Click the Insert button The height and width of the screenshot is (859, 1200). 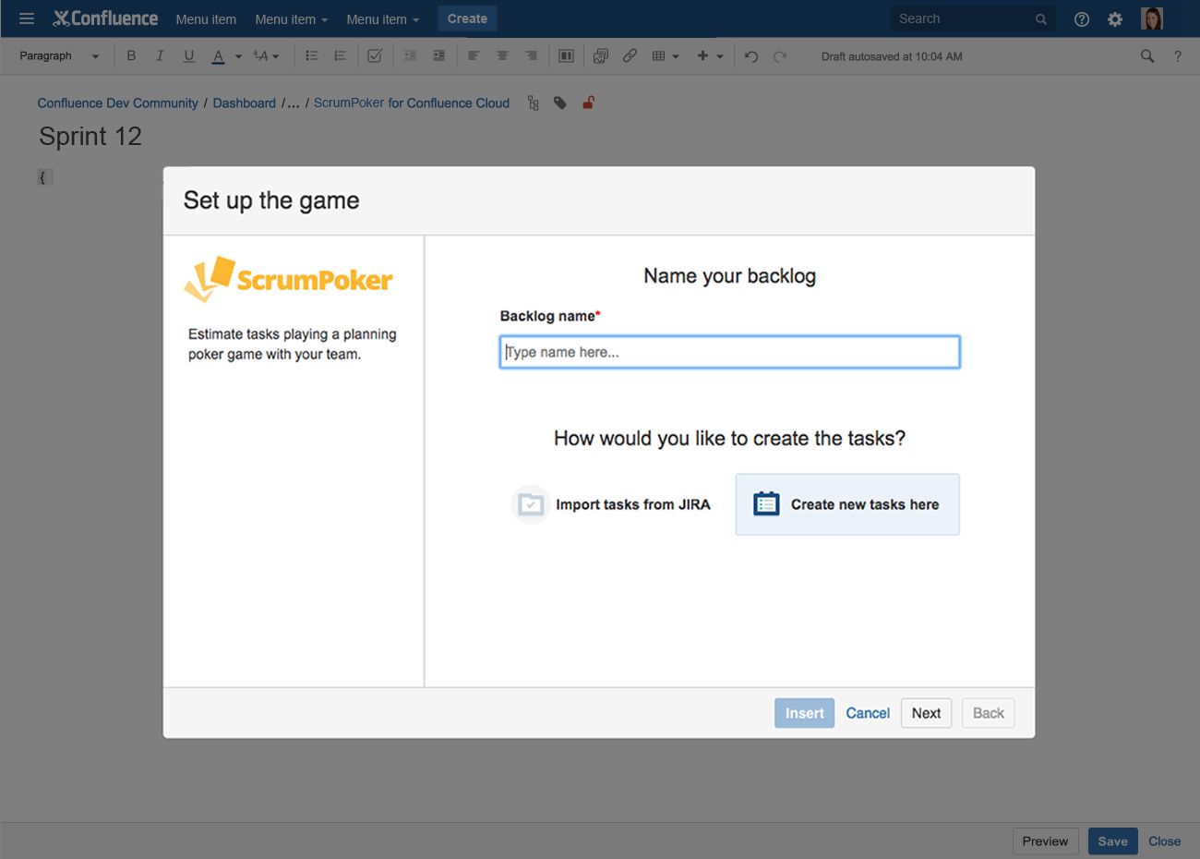point(804,713)
